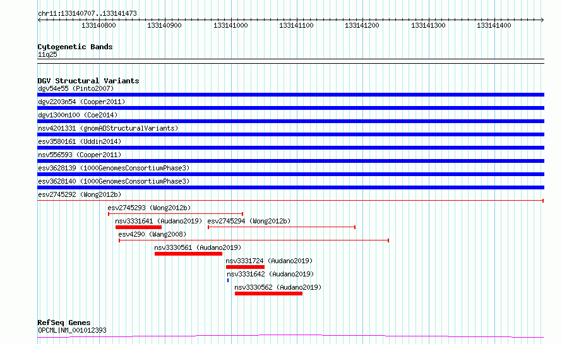The height and width of the screenshot is (344, 562).
Task: Click the DGV Structural Variants track title
Action: click(88, 81)
